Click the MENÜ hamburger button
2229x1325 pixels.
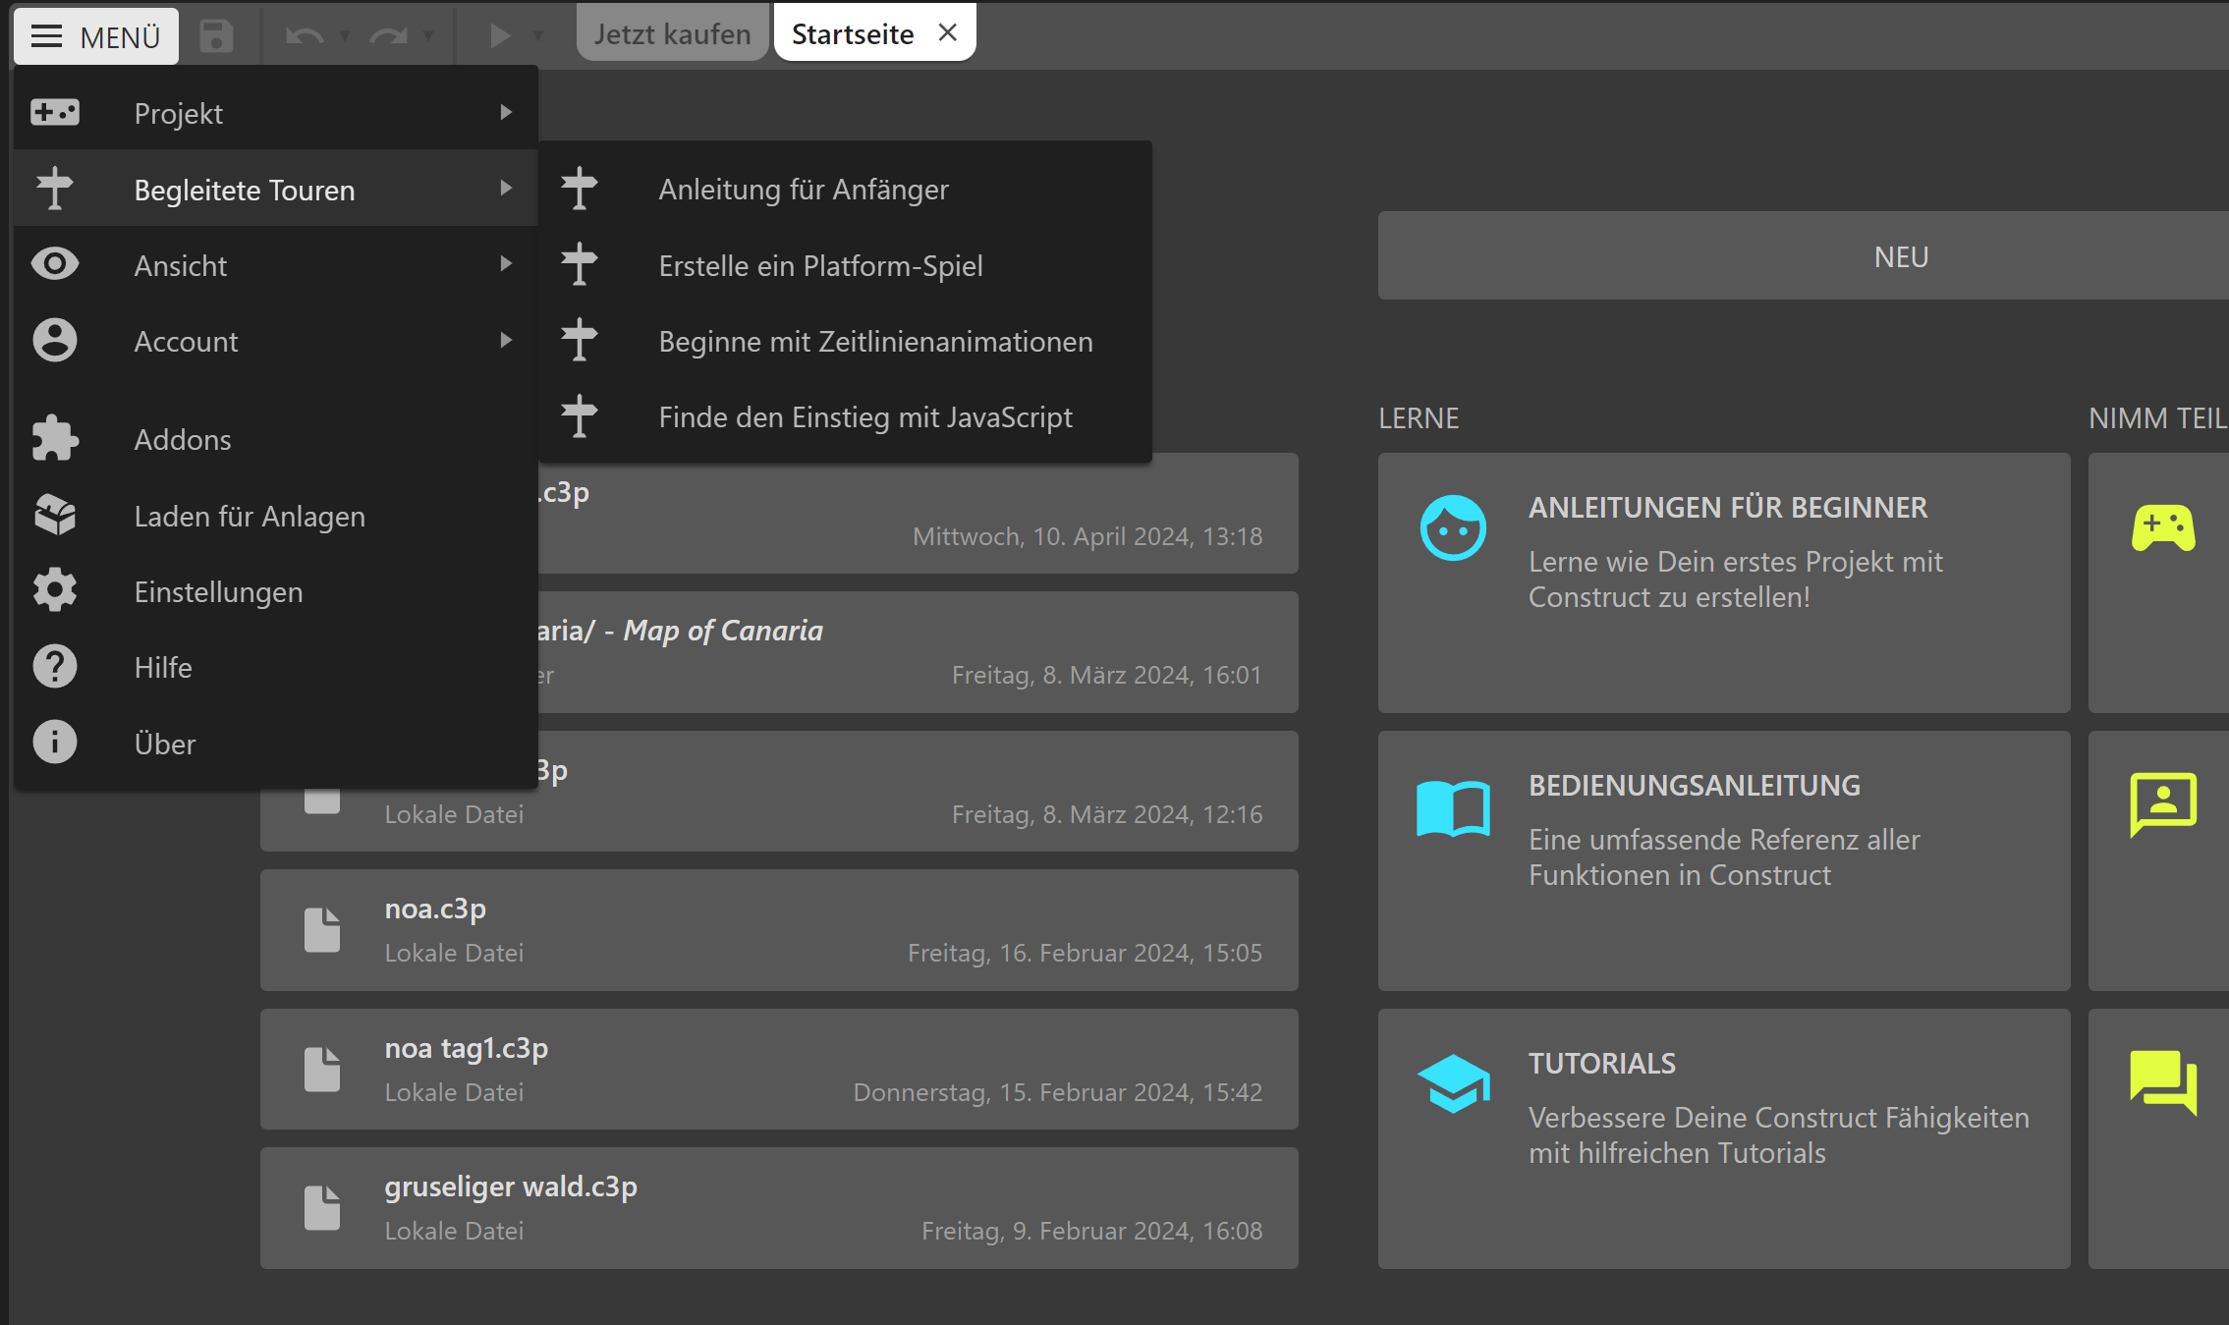(x=96, y=36)
